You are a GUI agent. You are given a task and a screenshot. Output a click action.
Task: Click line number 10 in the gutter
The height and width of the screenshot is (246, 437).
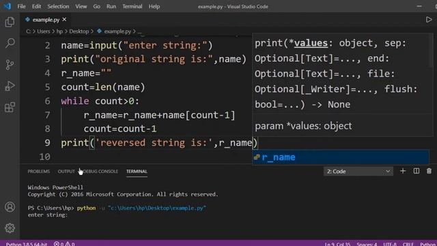tap(44, 156)
